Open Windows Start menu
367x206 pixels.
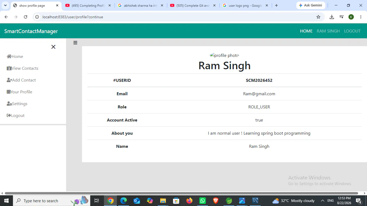6,201
